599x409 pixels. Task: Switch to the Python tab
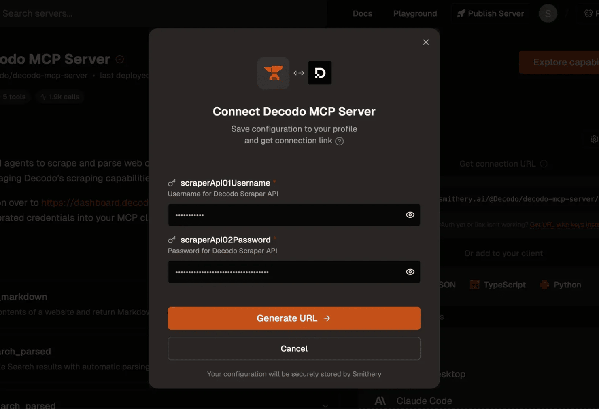tap(561, 285)
